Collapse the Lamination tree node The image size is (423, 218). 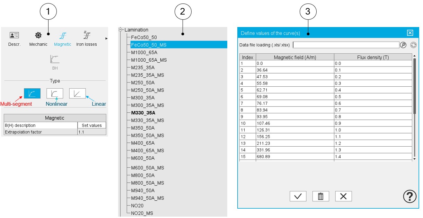pyautogui.click(x=121, y=30)
